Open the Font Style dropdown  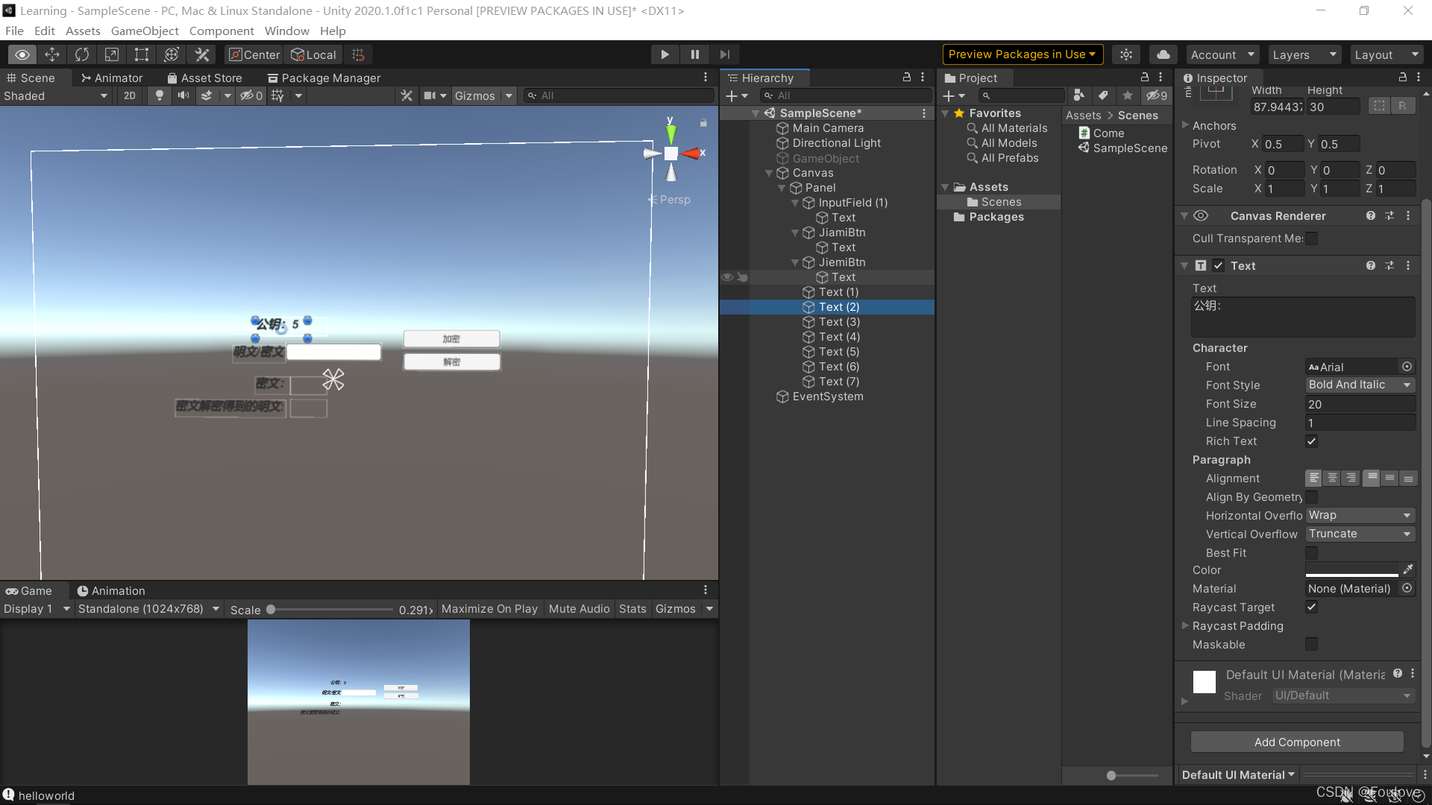pyautogui.click(x=1360, y=385)
